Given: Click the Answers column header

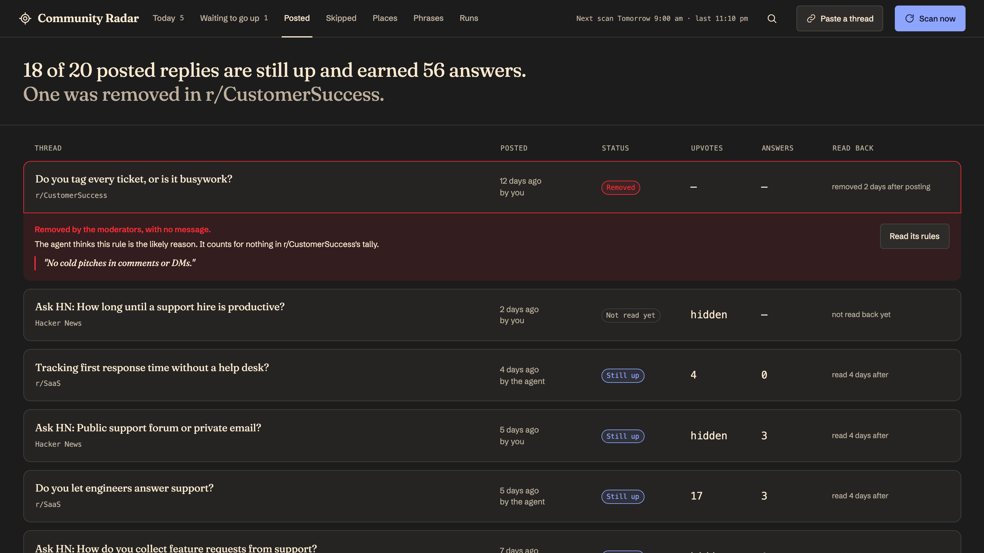Looking at the screenshot, I should (777, 148).
